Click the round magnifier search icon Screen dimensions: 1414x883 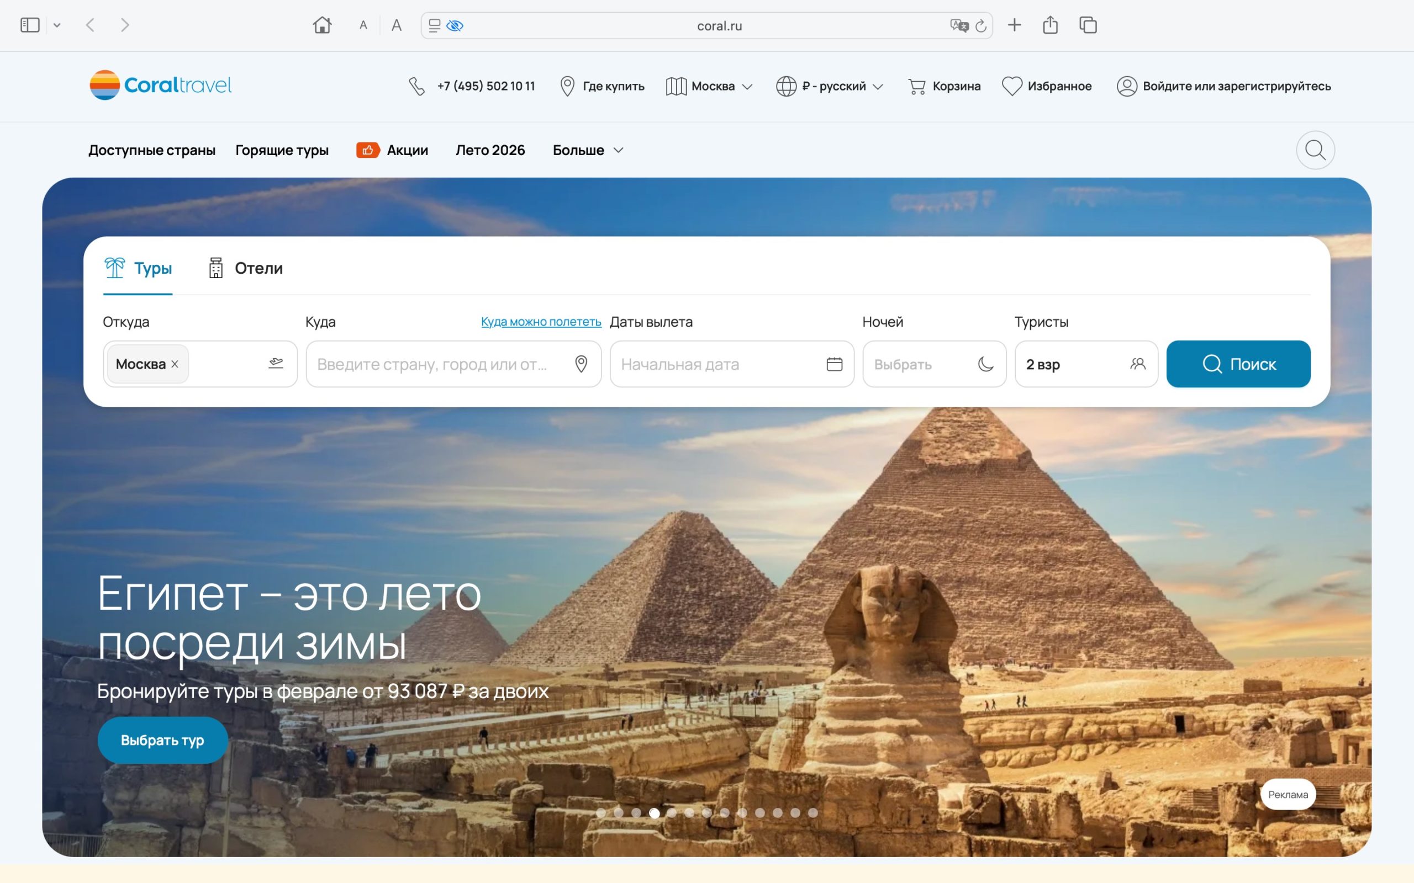(x=1315, y=150)
